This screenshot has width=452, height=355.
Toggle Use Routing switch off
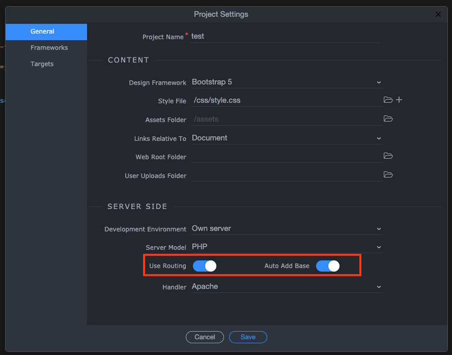point(205,266)
